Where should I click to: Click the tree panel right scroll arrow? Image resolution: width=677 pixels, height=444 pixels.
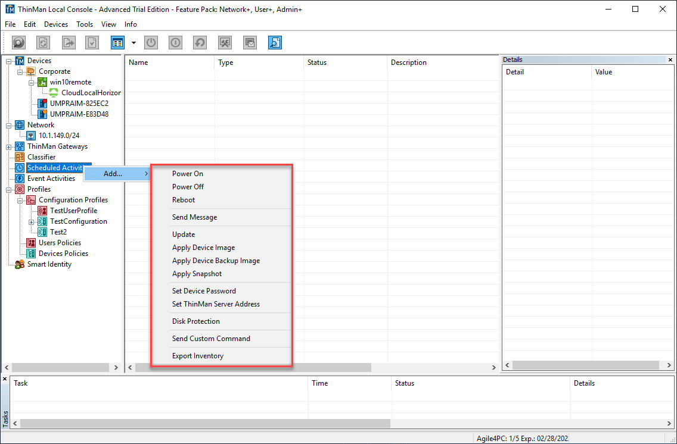pos(116,368)
